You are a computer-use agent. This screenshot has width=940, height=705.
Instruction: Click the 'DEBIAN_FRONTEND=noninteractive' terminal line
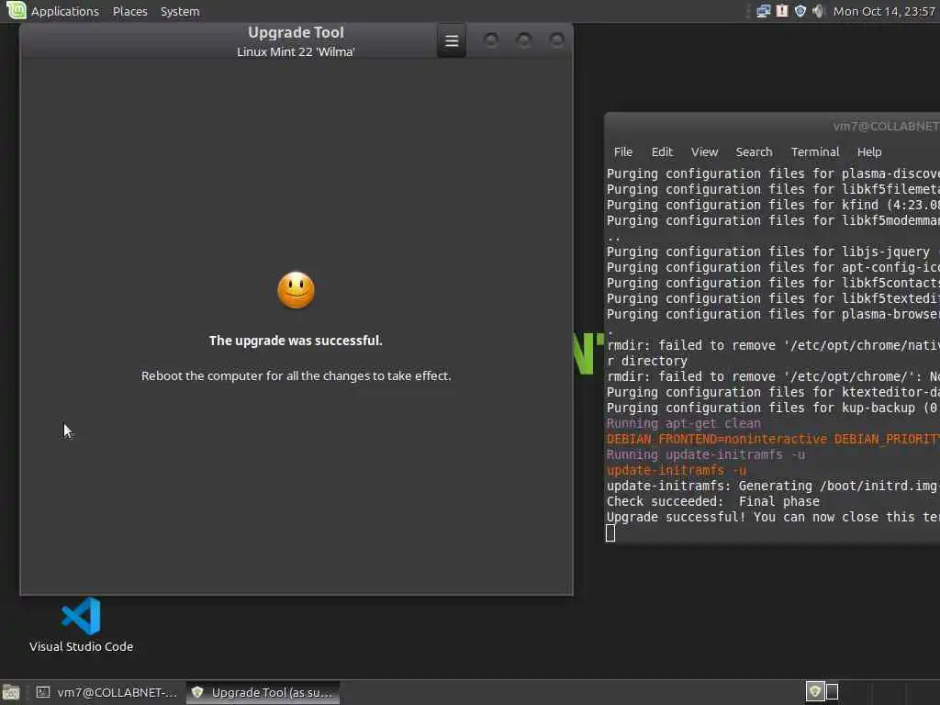(773, 439)
